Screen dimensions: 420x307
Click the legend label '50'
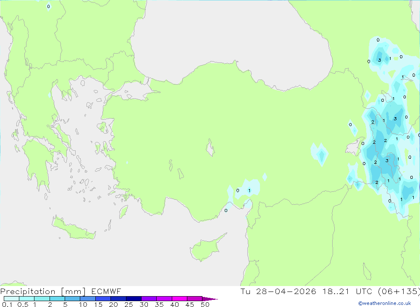coord(205,304)
